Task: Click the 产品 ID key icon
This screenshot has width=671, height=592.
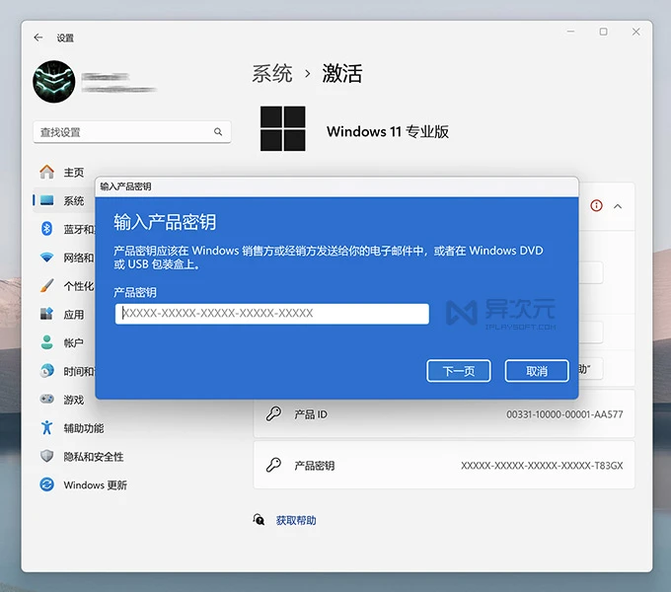Action: click(x=273, y=413)
